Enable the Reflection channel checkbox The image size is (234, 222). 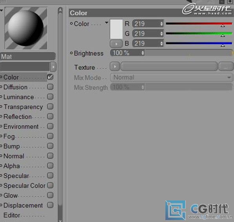click(50, 116)
